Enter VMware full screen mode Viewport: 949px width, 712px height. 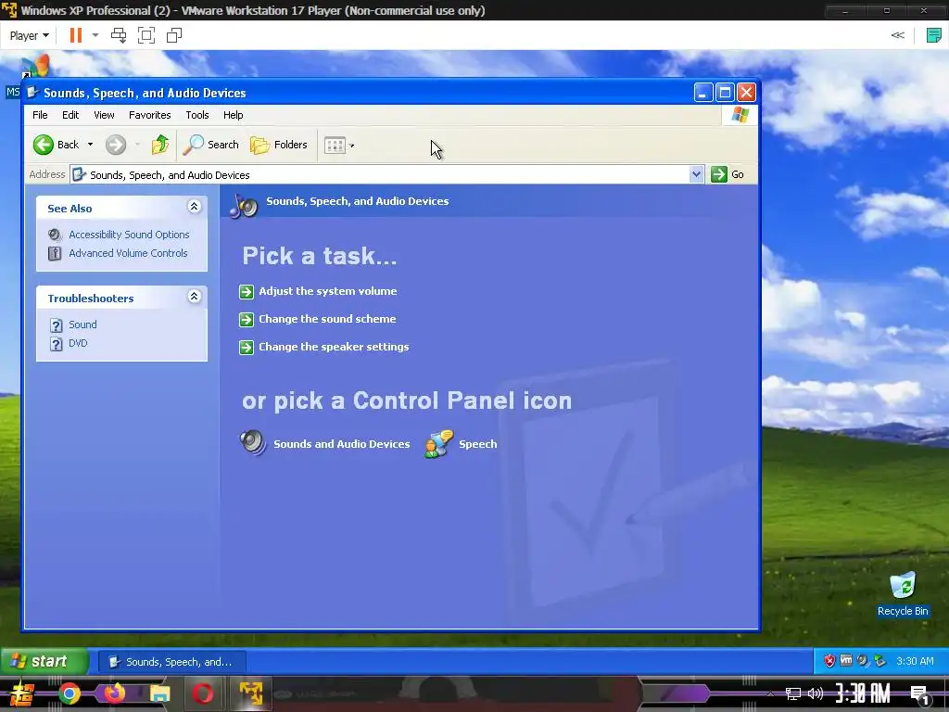tap(146, 36)
